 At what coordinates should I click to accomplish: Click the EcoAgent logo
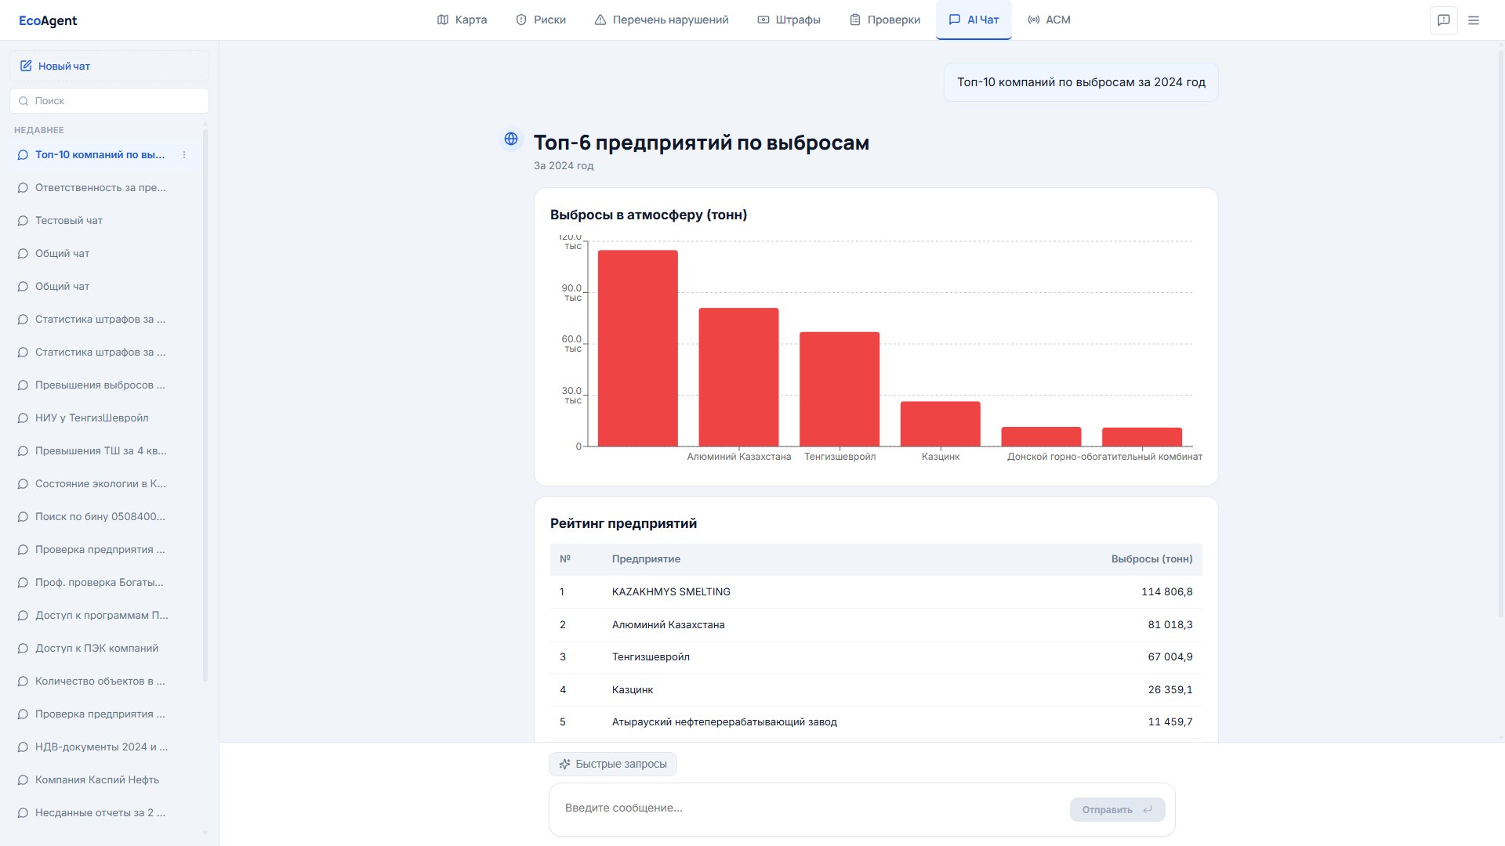coord(48,20)
